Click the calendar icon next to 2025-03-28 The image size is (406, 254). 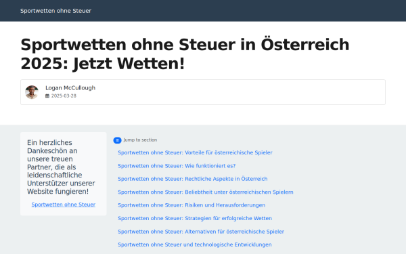click(47, 96)
